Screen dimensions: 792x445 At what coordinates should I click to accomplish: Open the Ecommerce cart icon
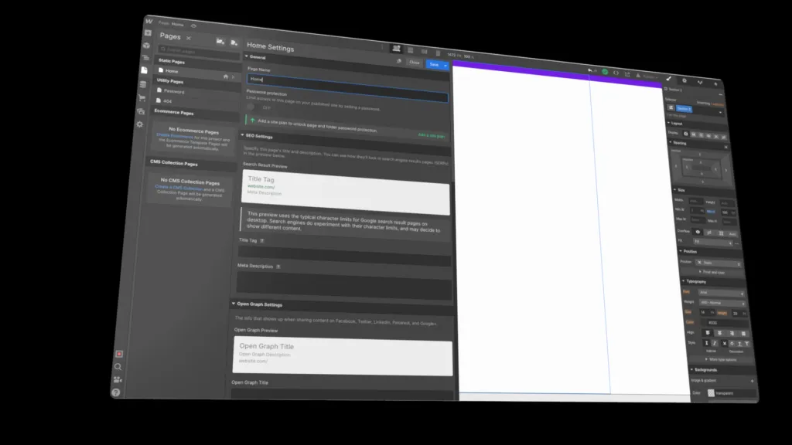[142, 97]
